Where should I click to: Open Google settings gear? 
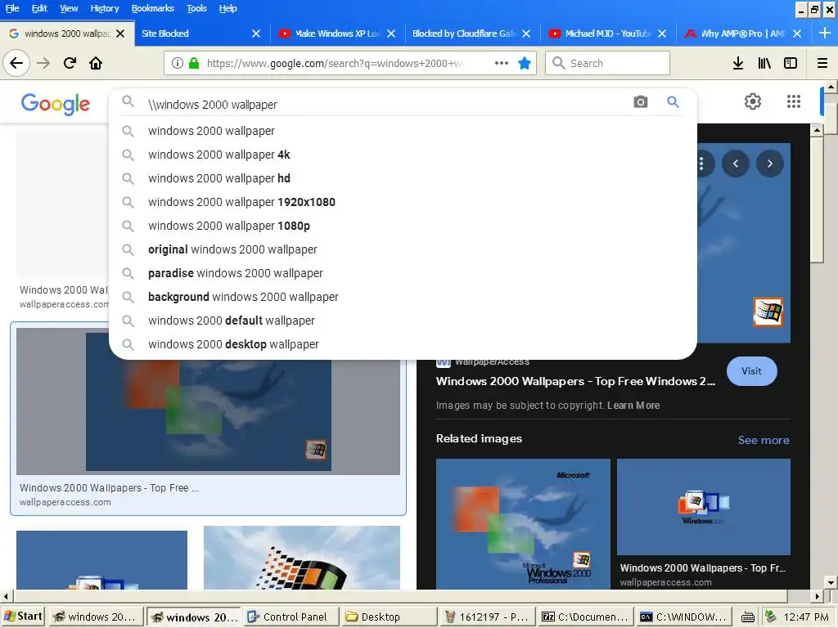click(x=753, y=101)
